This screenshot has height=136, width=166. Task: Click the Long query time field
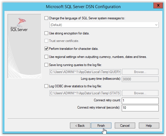pyautogui.click(x=140, y=79)
